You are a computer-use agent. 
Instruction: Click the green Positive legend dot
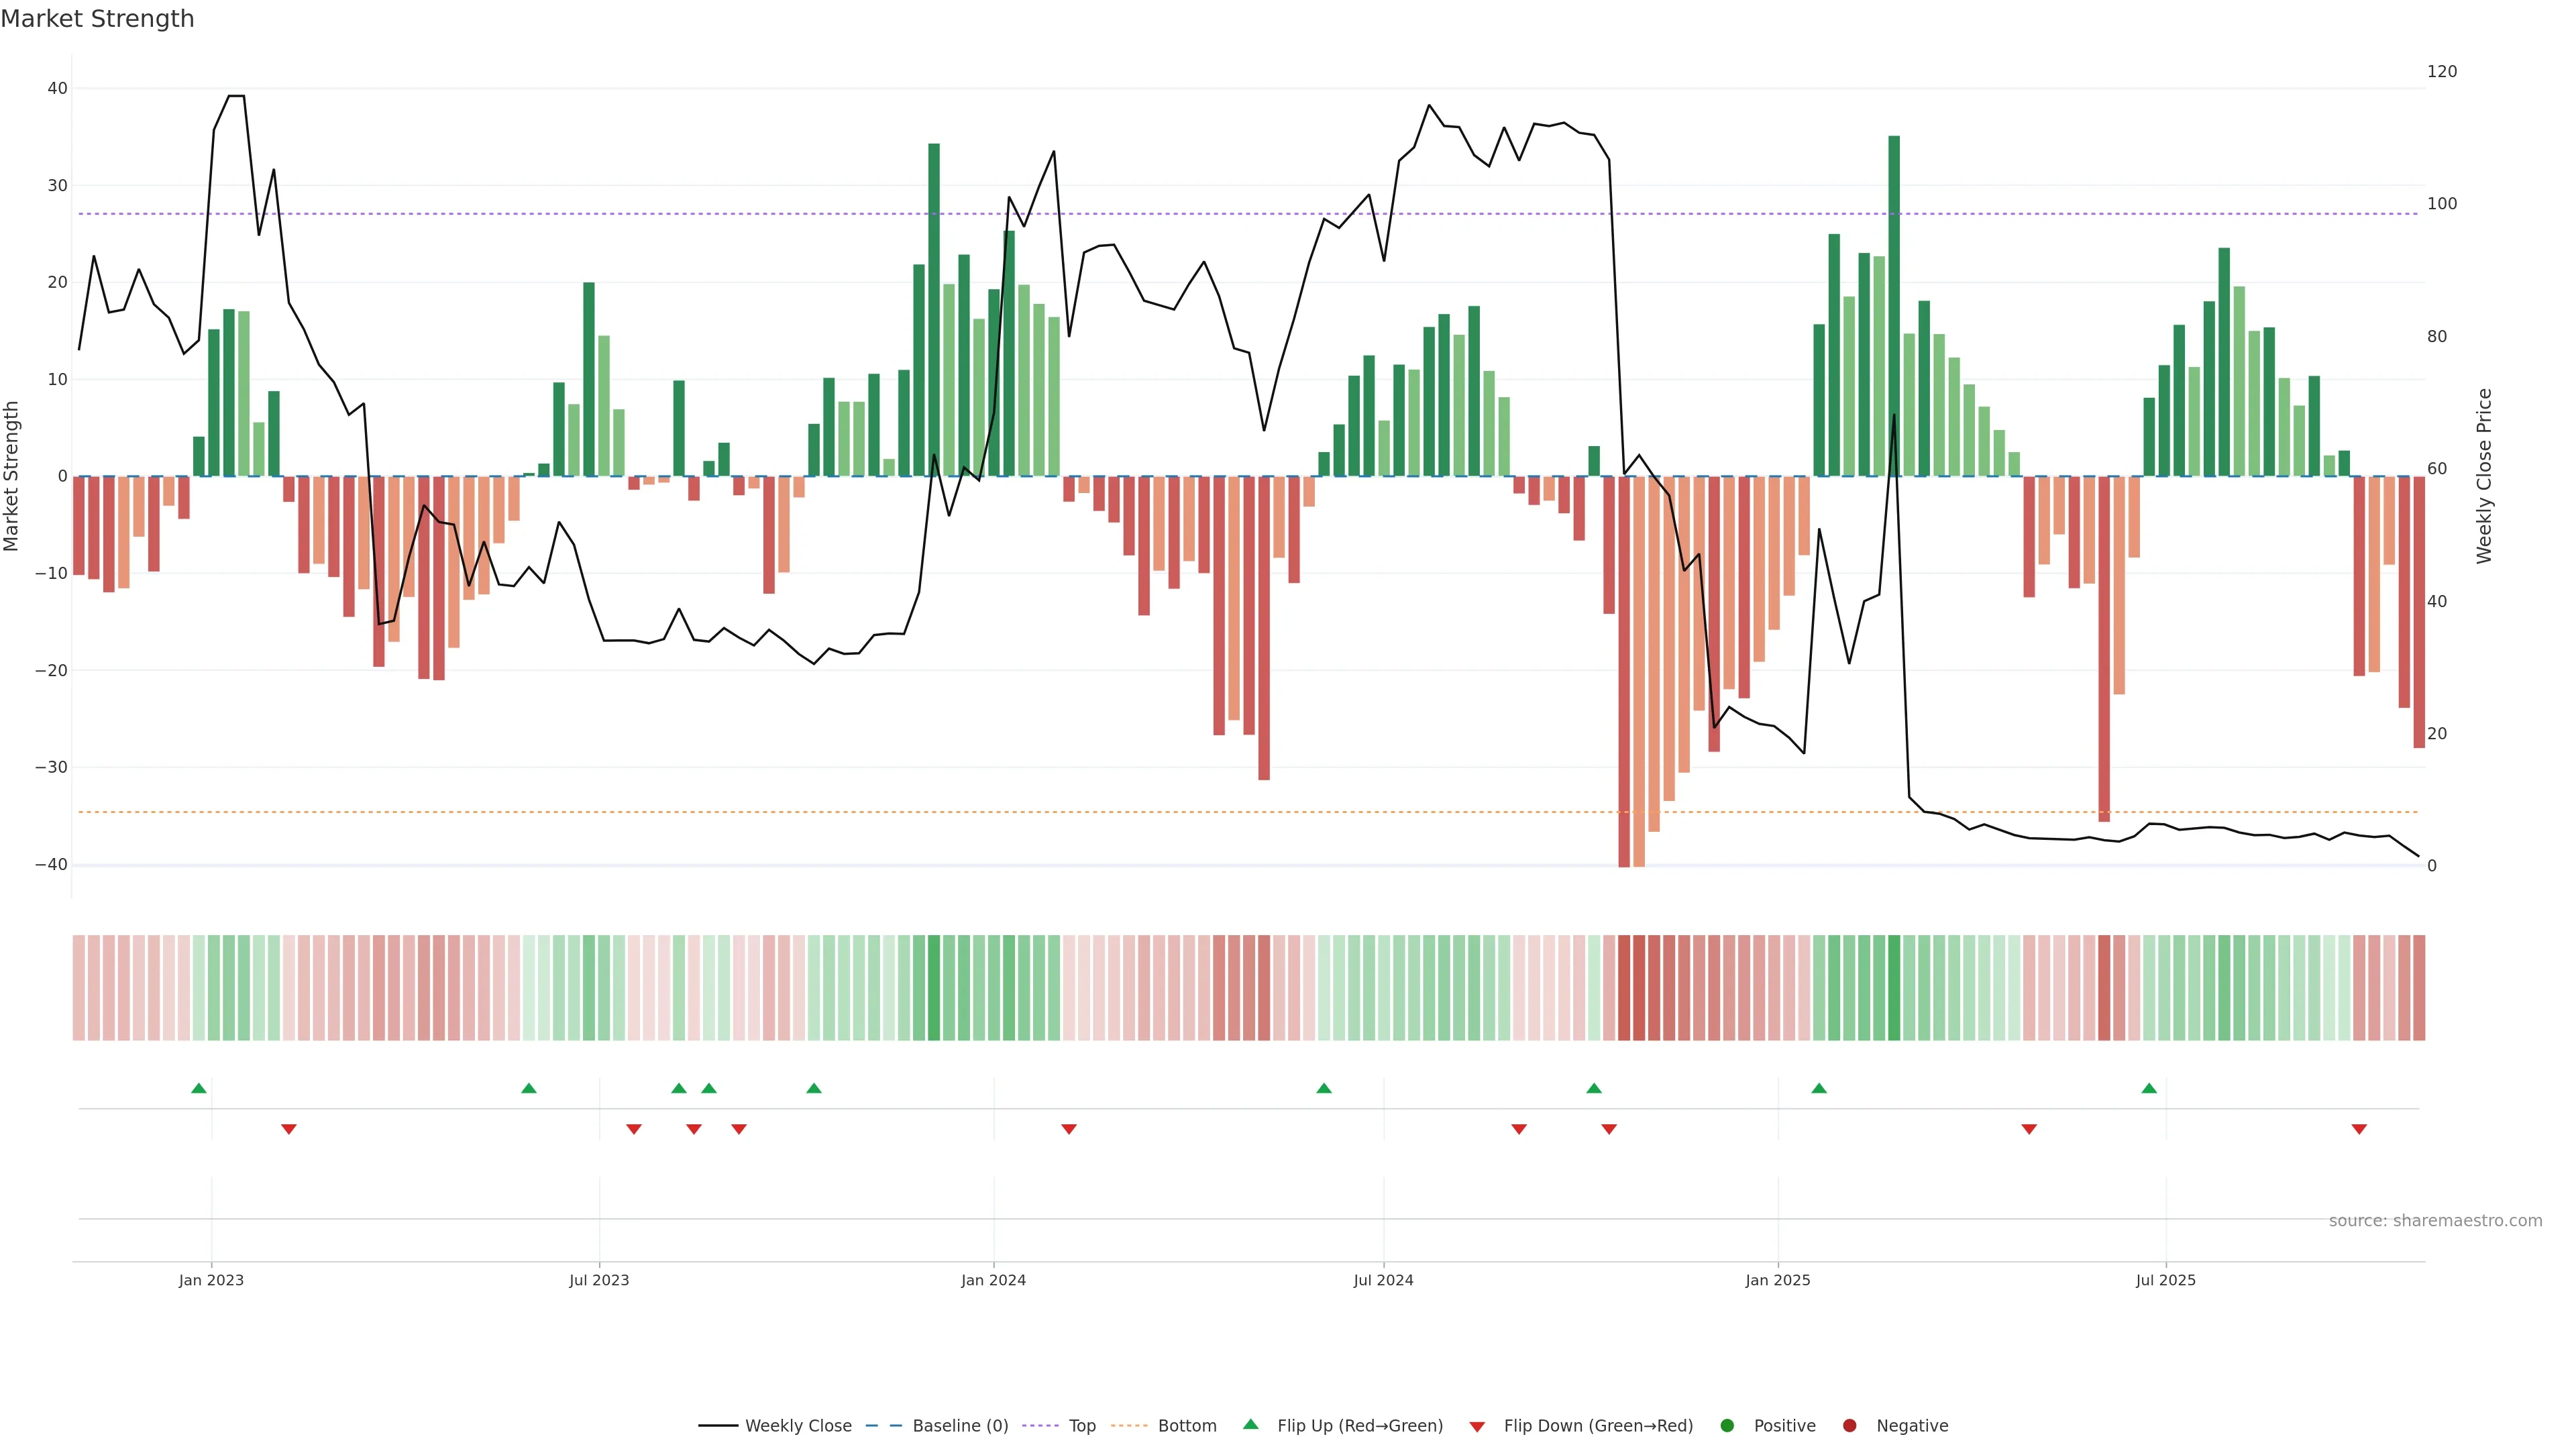(x=1727, y=1426)
